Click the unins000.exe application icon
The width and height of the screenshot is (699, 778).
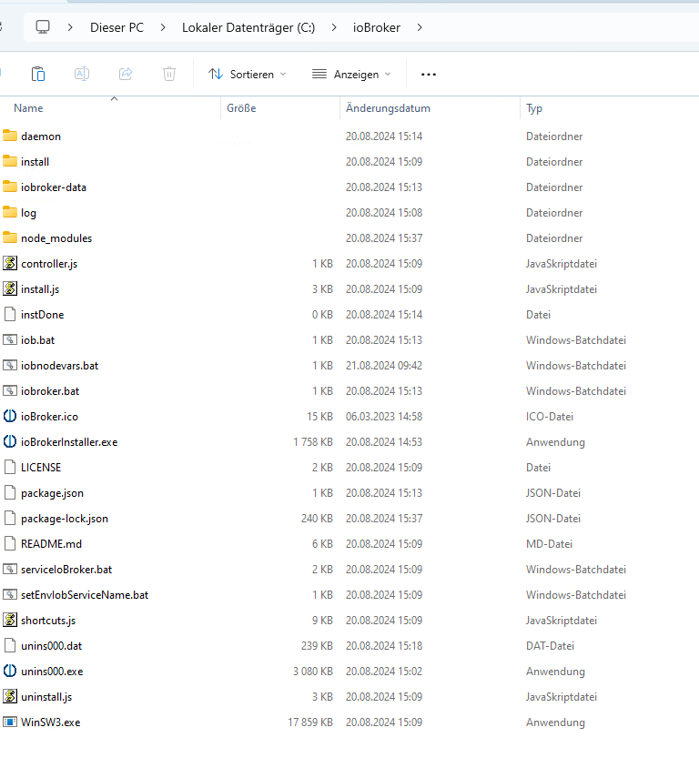pos(10,671)
